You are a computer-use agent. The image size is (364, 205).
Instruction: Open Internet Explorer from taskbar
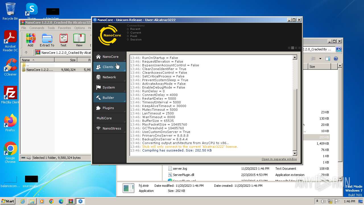click(x=22, y=201)
